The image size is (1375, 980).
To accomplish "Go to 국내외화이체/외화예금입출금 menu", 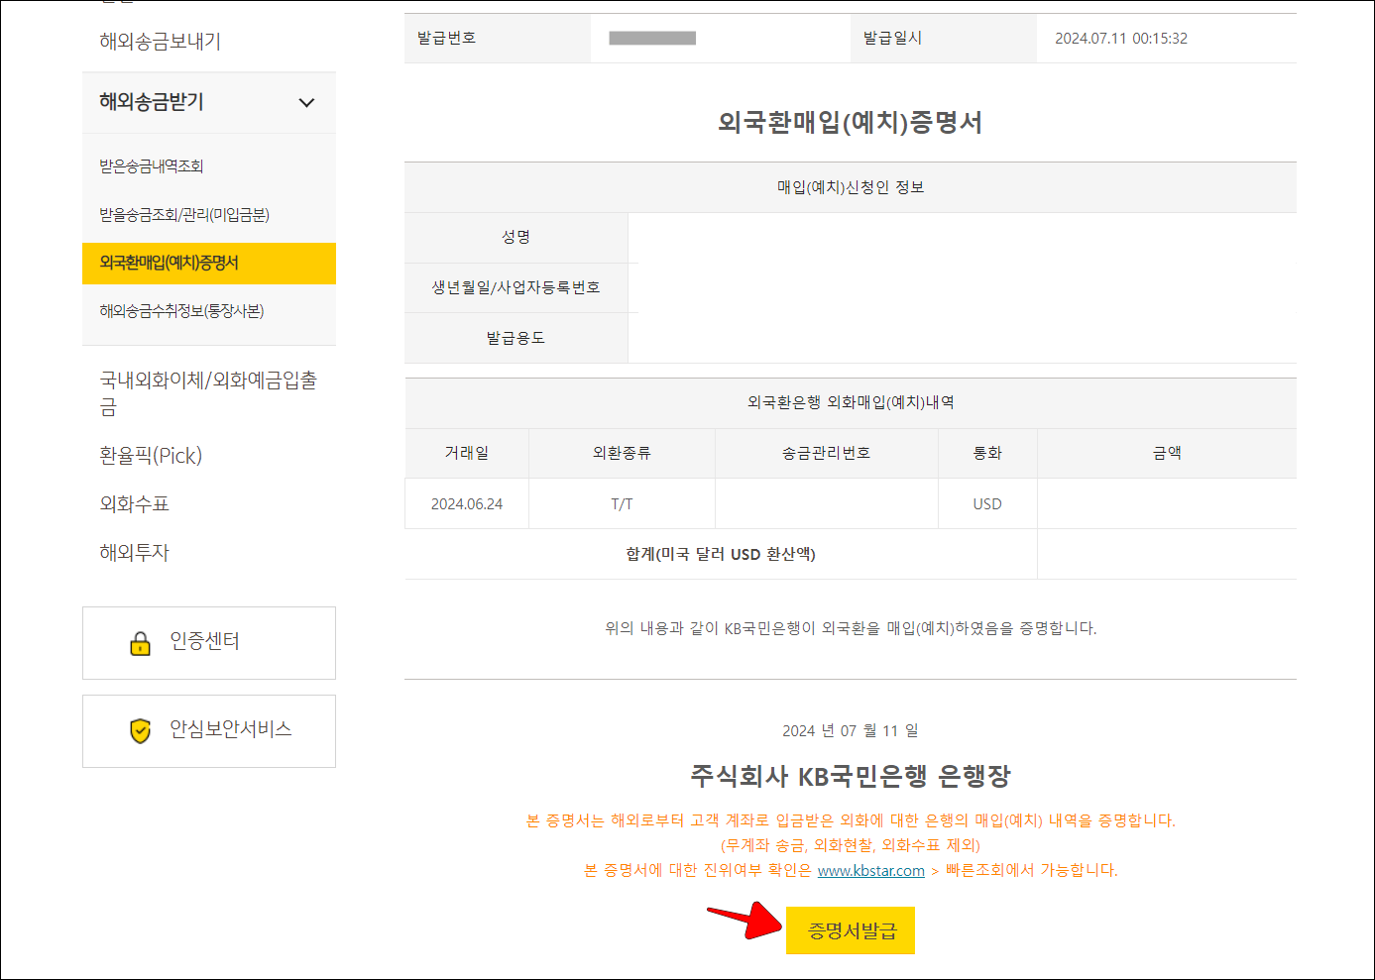I will coord(208,393).
